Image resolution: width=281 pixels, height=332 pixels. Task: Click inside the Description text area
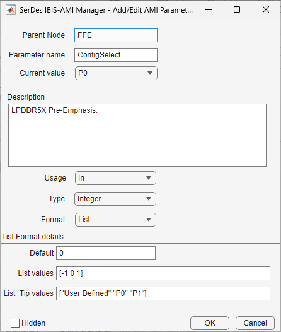137,135
